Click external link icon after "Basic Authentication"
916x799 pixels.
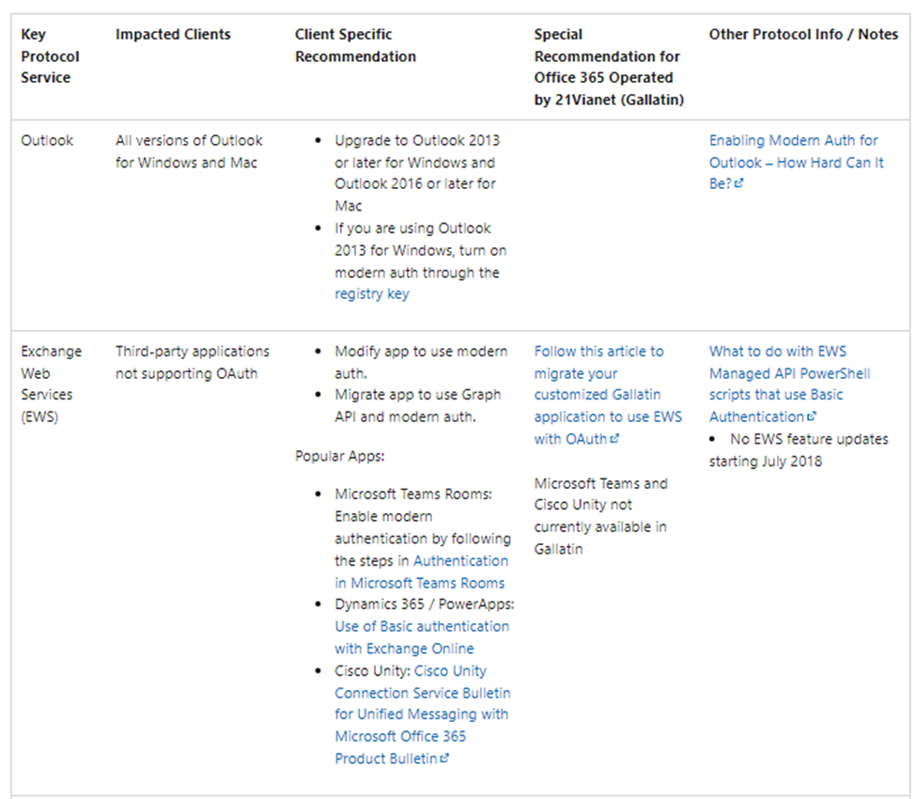point(812,417)
